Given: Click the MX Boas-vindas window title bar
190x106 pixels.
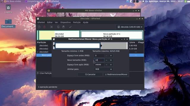Looking at the screenshot, I should [x=94, y=11].
